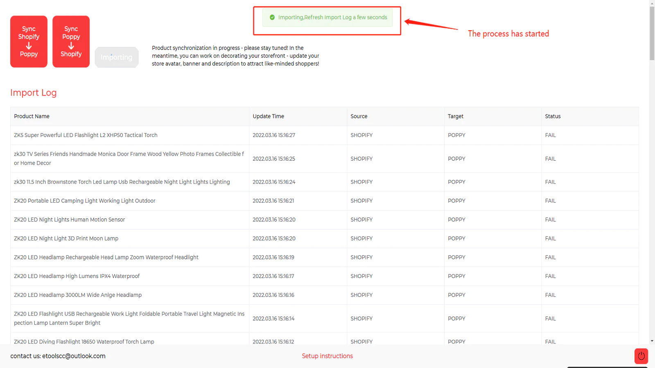
Task: Click the timestamp 2022.03.16 15:16:14
Action: 273,319
